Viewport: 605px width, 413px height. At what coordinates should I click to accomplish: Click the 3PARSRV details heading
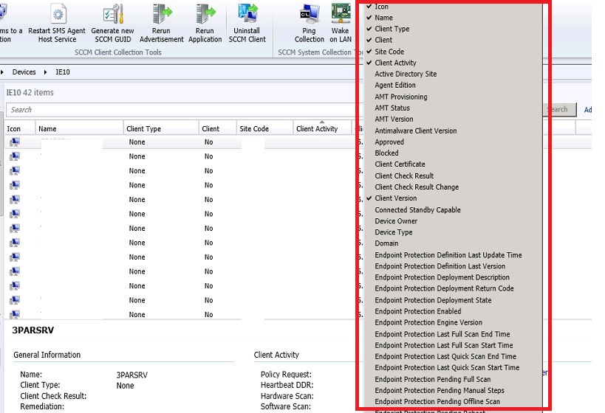click(33, 330)
